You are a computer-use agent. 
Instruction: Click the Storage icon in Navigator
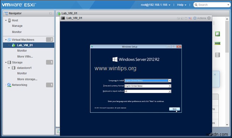pos(9,62)
